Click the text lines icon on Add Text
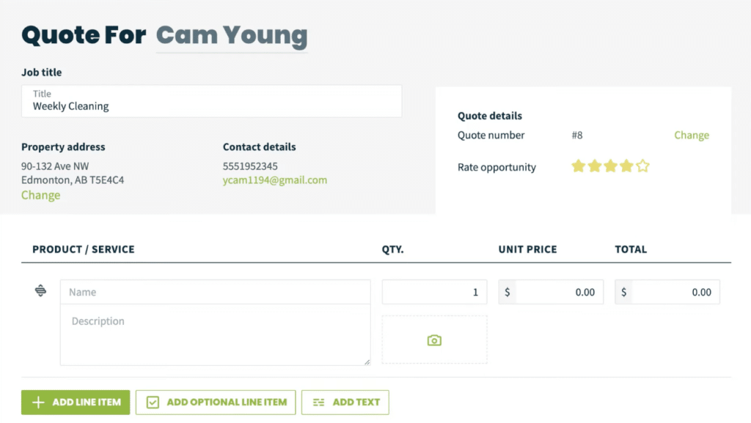 318,402
